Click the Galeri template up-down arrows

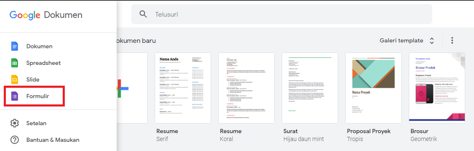click(432, 41)
